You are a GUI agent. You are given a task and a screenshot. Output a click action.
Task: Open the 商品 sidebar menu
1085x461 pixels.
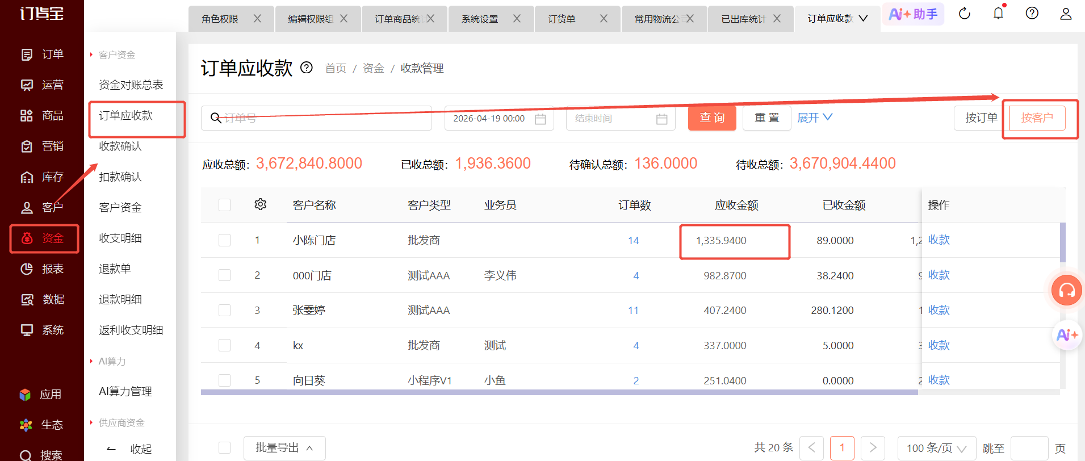(42, 116)
